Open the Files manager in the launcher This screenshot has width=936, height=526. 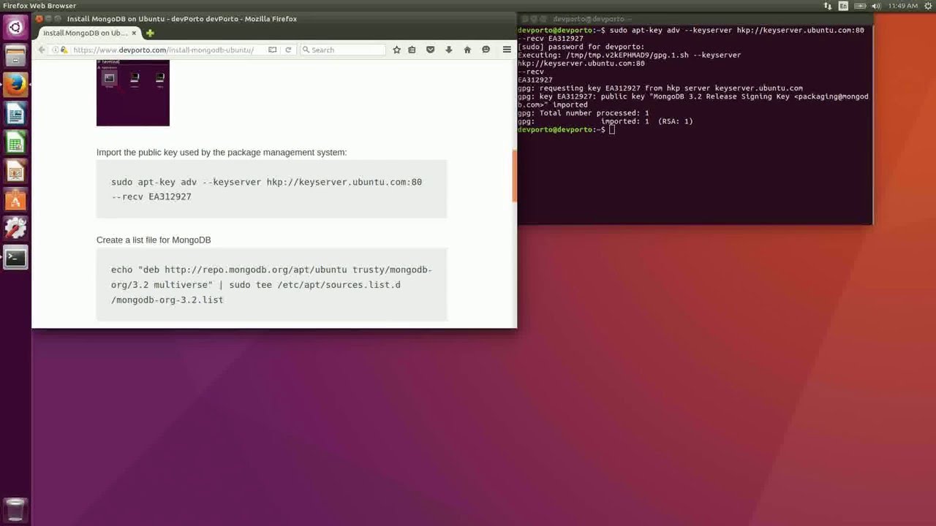tap(15, 56)
